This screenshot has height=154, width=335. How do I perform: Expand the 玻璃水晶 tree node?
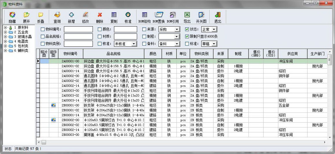pyautogui.click(x=5, y=37)
